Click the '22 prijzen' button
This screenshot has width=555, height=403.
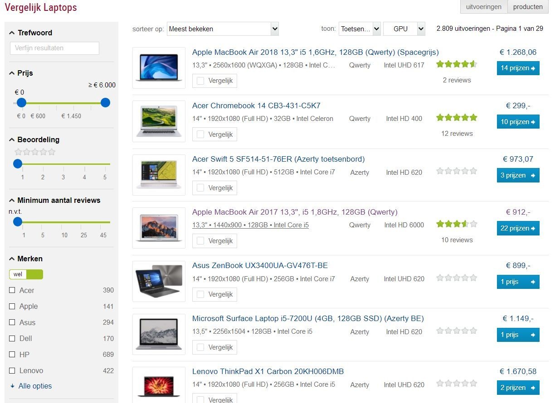coord(518,228)
